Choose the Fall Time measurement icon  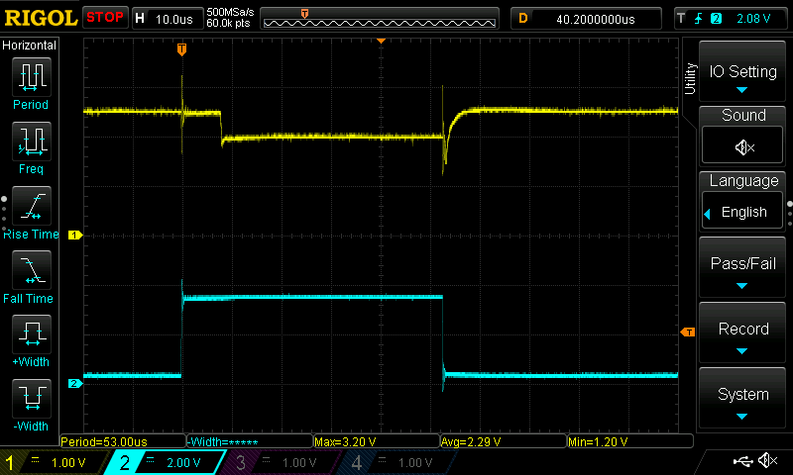[31, 270]
